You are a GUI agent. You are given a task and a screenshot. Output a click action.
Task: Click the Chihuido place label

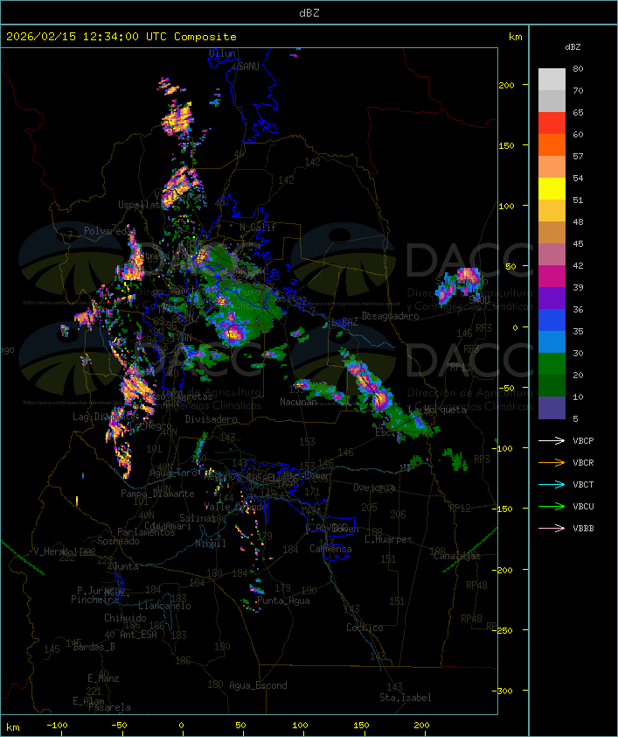(125, 618)
